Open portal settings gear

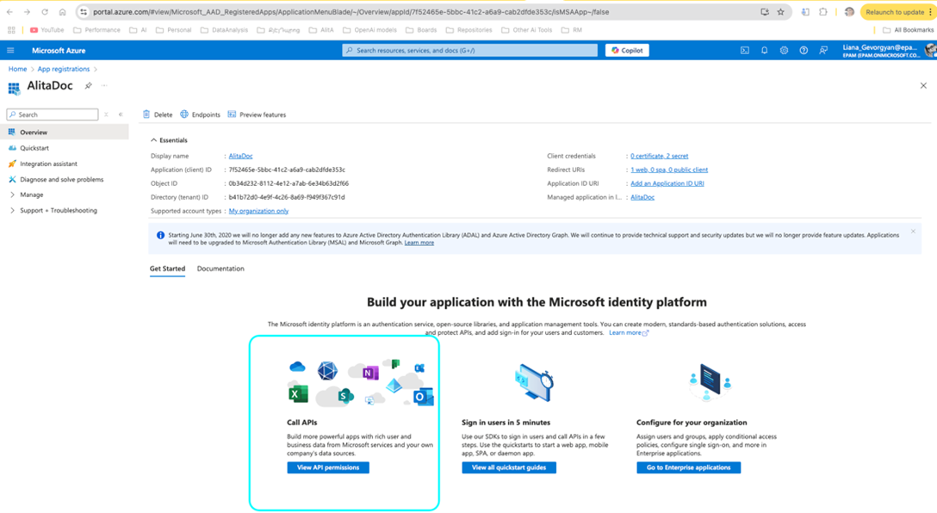pos(784,51)
